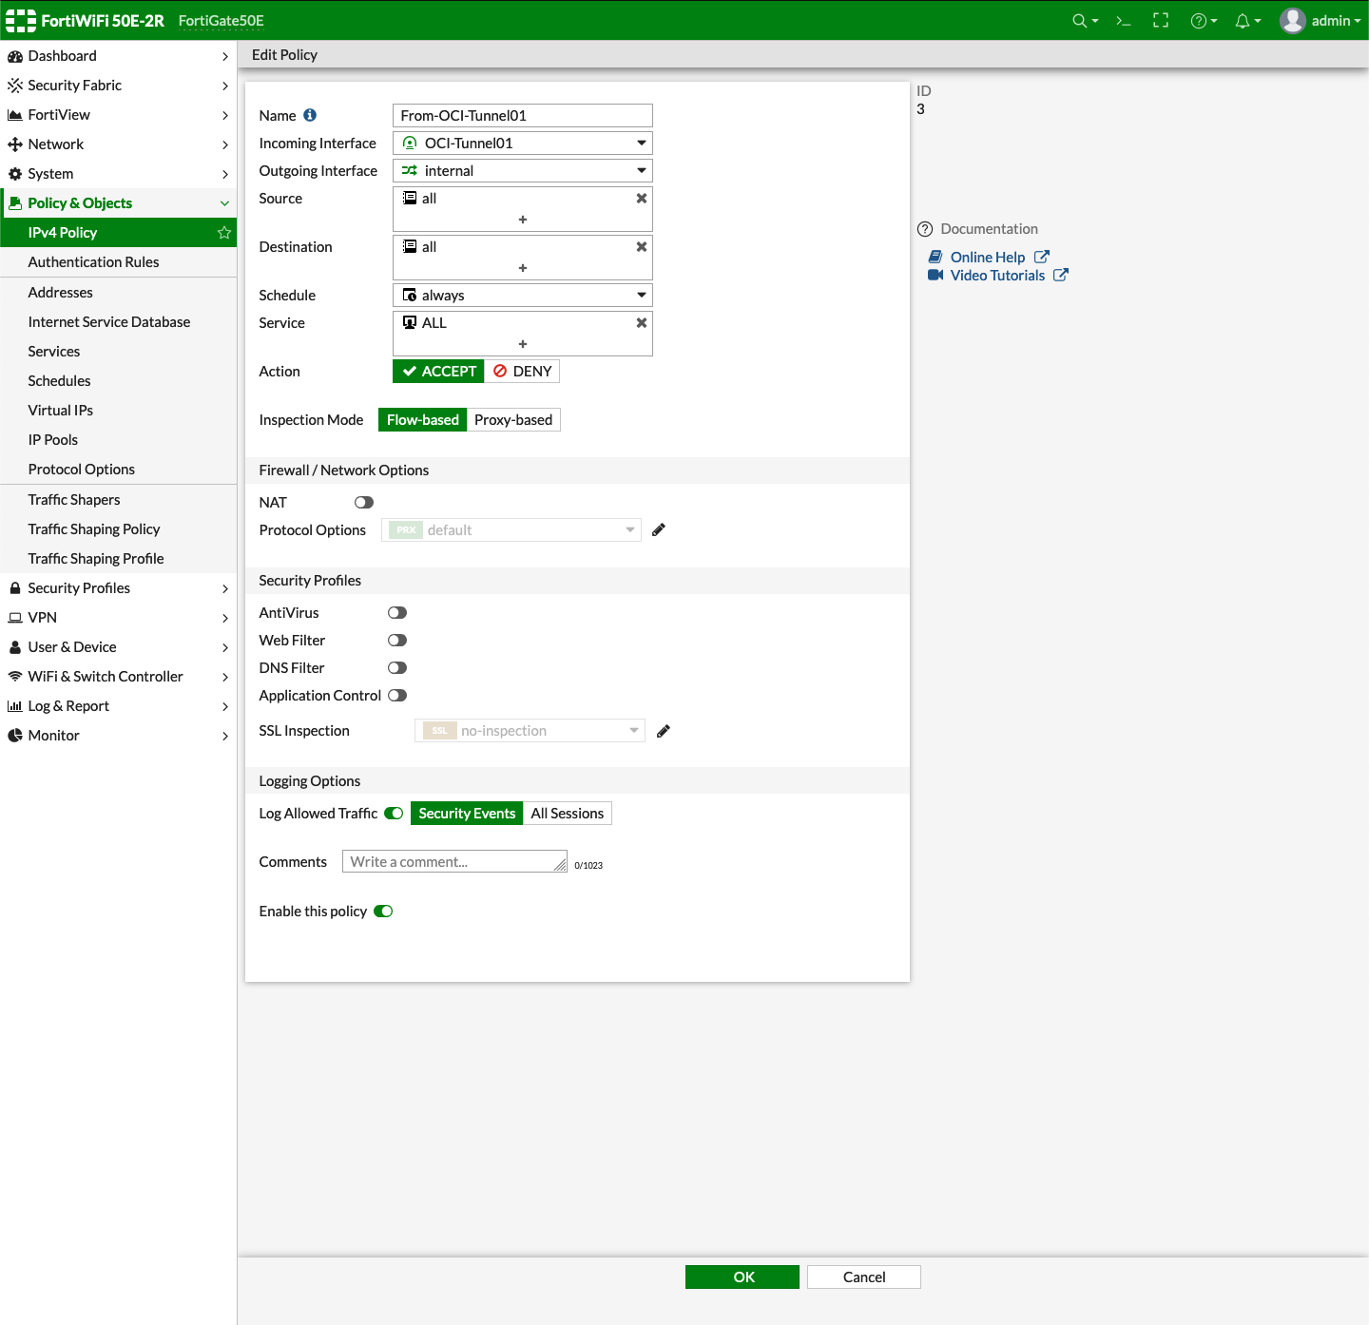Screen dimensions: 1369x1325
Task: Open the CLI console icon
Action: (1123, 21)
